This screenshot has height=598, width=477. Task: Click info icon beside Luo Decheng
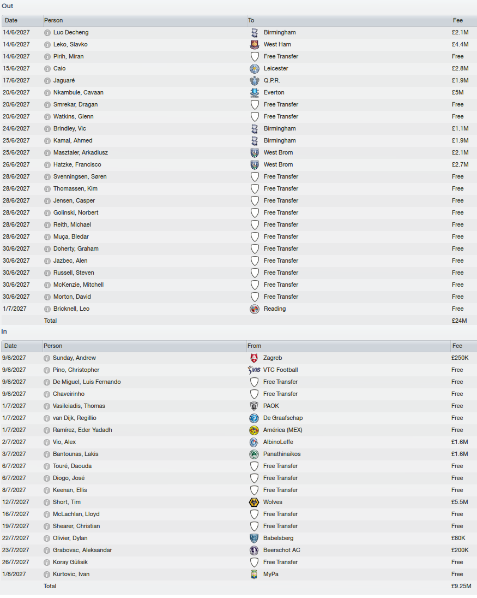pos(47,33)
